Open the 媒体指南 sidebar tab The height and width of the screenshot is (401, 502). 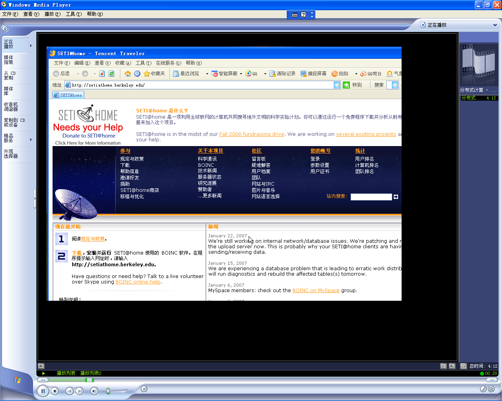tap(15, 60)
